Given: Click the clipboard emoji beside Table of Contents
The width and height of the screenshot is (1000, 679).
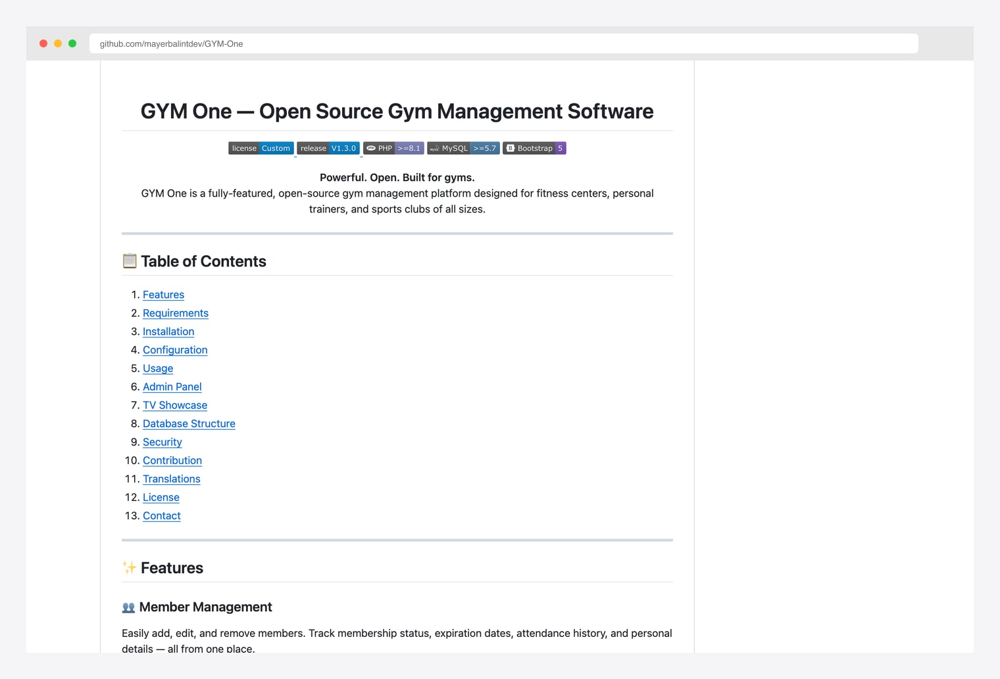Looking at the screenshot, I should tap(130, 261).
